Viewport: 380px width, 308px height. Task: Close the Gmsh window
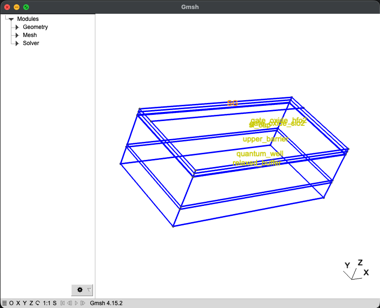coord(7,7)
